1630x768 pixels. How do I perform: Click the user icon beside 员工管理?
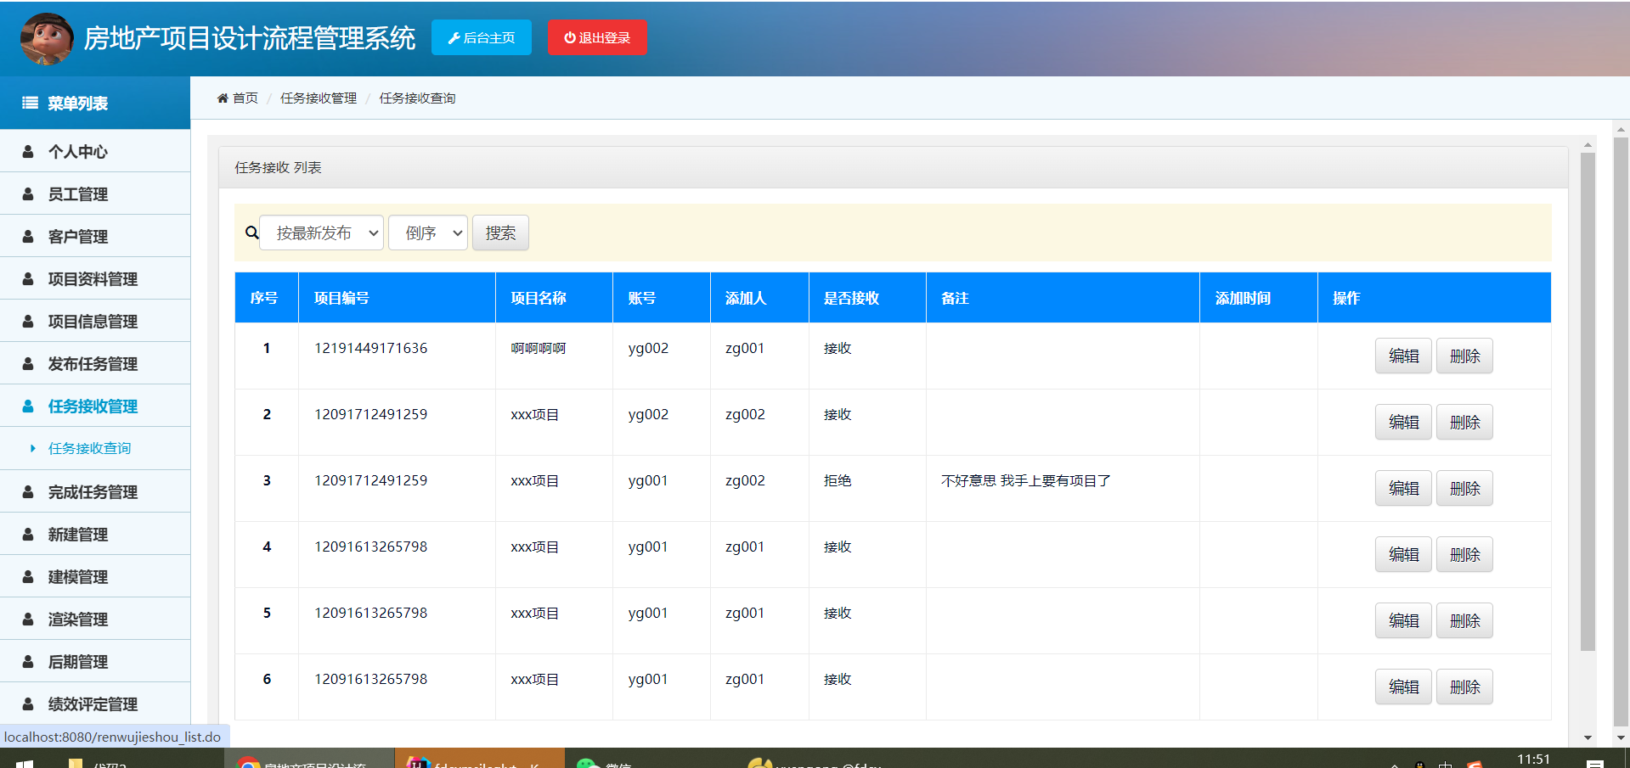point(28,193)
